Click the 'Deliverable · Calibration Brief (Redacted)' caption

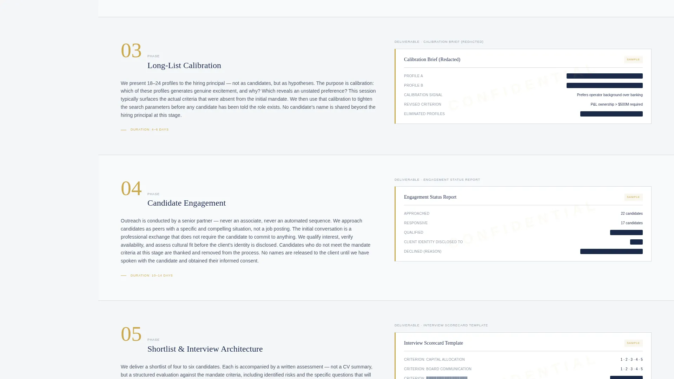pyautogui.click(x=439, y=42)
